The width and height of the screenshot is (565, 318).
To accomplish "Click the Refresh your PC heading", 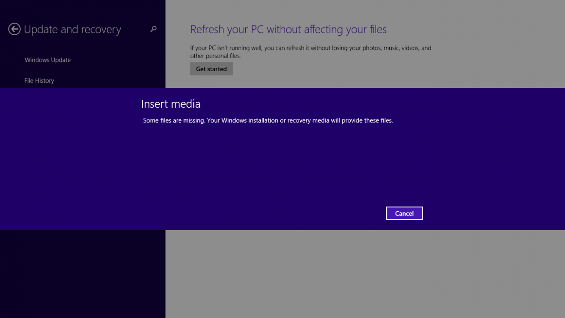I will click(x=288, y=29).
